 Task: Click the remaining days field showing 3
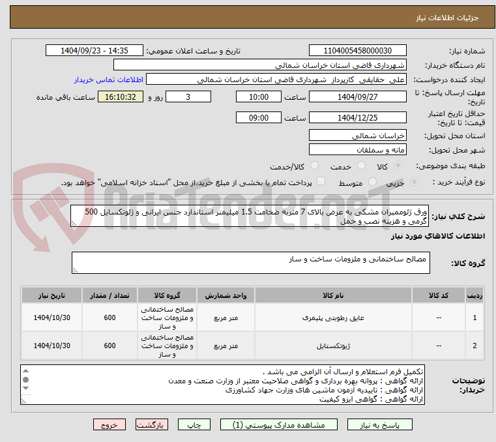coord(188,97)
